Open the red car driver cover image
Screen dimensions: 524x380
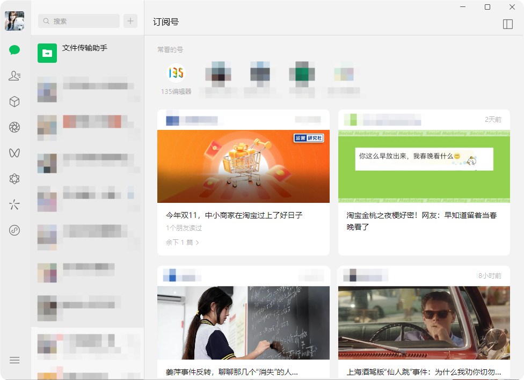click(x=424, y=323)
